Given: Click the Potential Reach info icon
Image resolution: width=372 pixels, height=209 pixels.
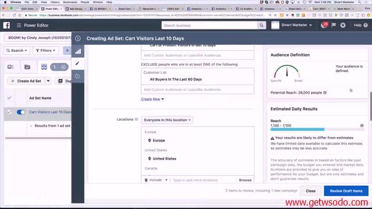Looking at the screenshot, I should tap(325, 93).
